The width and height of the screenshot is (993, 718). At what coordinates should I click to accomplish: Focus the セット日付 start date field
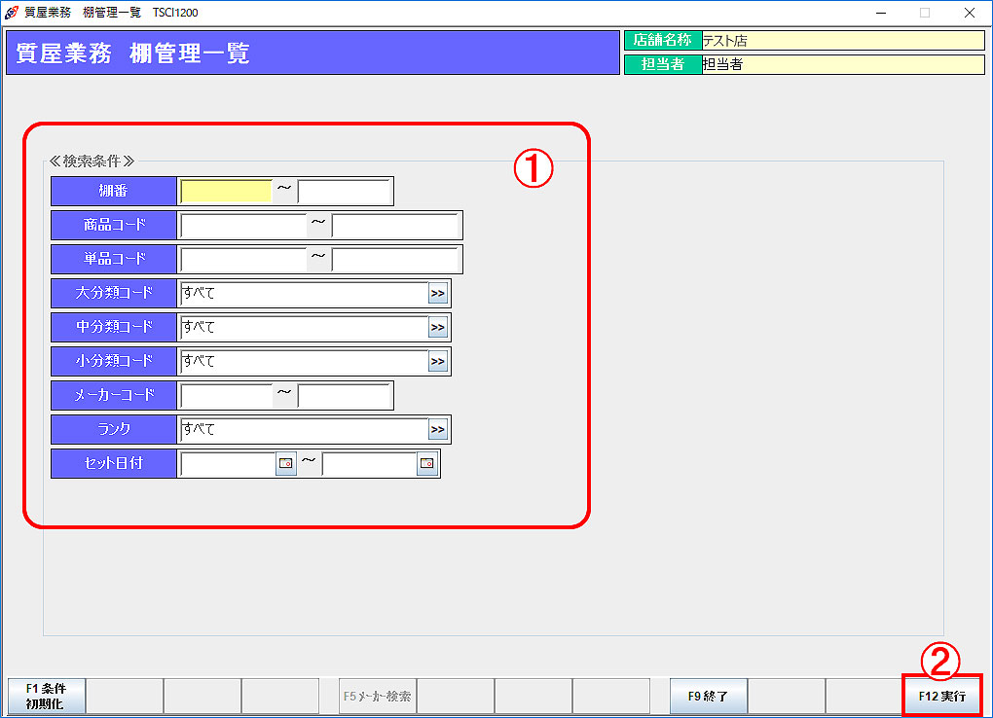tap(228, 463)
